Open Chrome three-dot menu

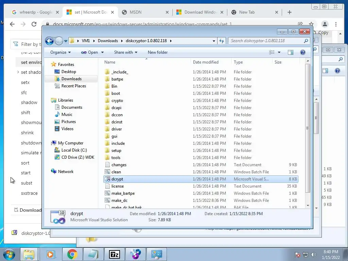[336, 24]
